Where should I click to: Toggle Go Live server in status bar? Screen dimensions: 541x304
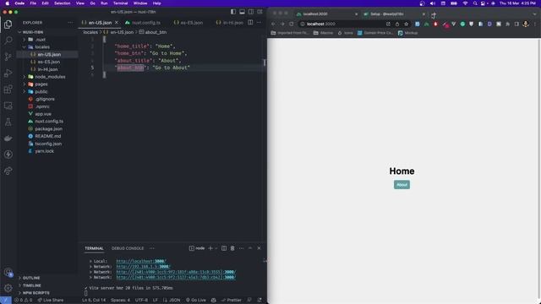pos(196,301)
